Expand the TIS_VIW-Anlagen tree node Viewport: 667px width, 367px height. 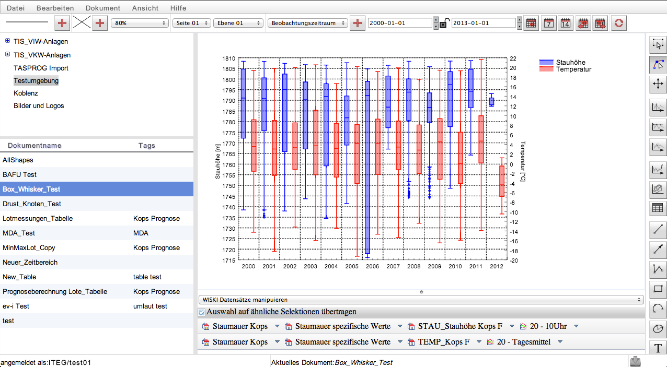7,41
